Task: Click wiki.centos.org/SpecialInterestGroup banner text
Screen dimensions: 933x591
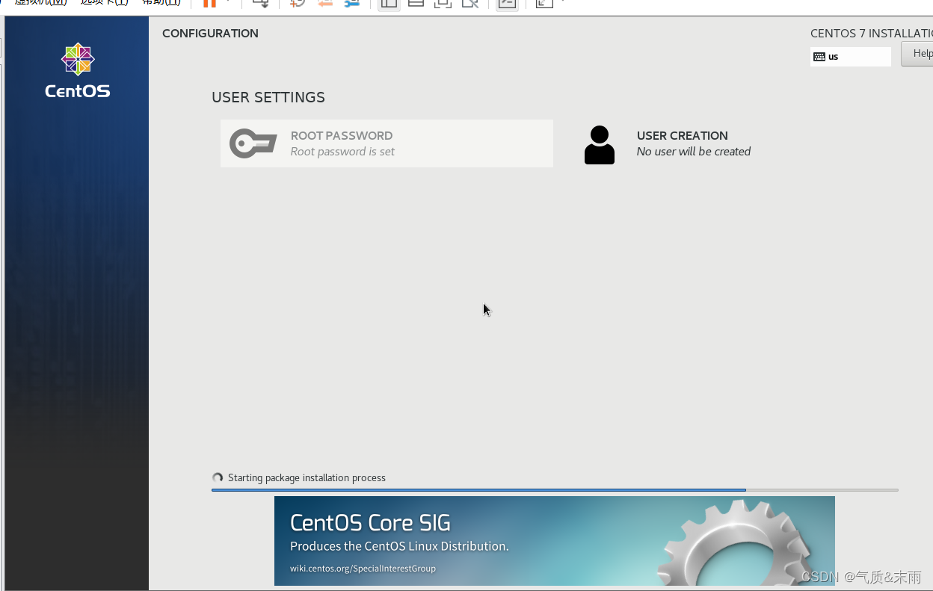Action: [363, 569]
